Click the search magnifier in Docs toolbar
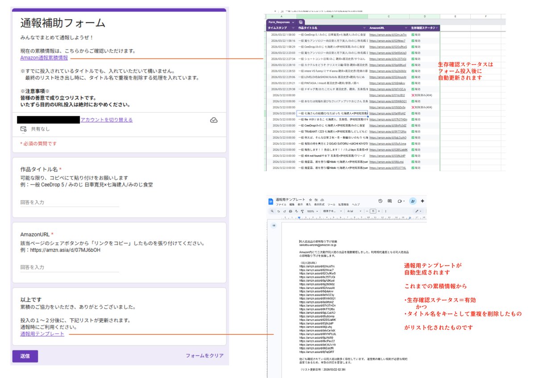The image size is (535, 378). click(272, 211)
